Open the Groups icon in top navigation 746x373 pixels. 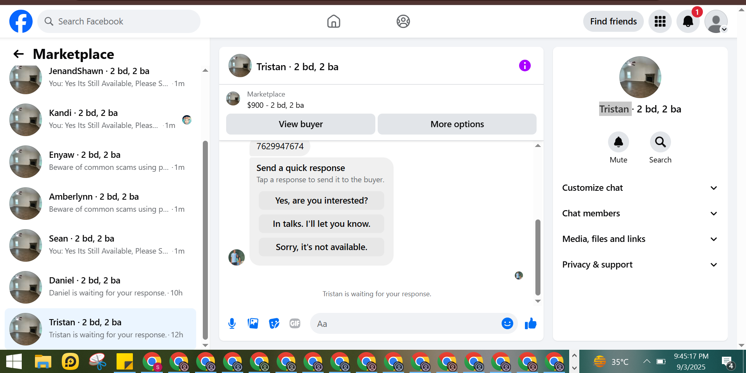[x=403, y=21]
